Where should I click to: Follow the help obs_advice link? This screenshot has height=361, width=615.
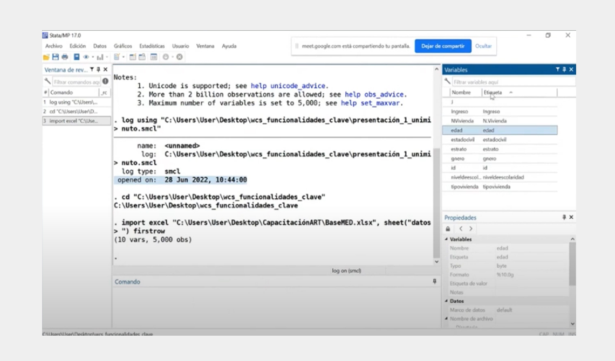click(x=374, y=94)
